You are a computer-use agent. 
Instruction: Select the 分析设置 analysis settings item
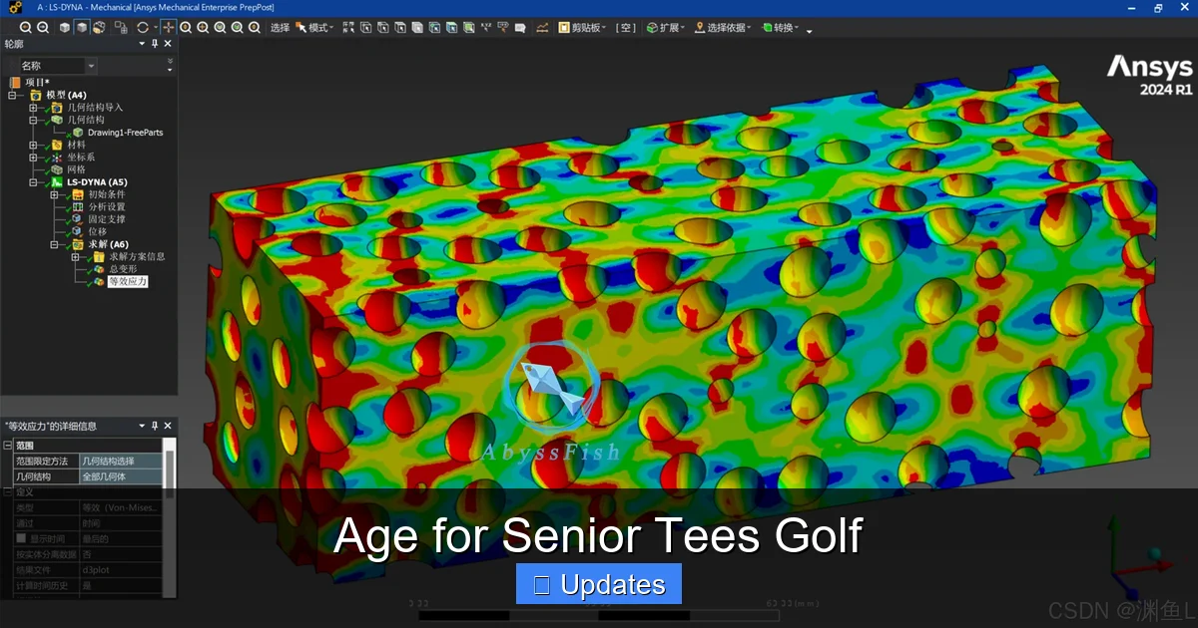click(107, 206)
